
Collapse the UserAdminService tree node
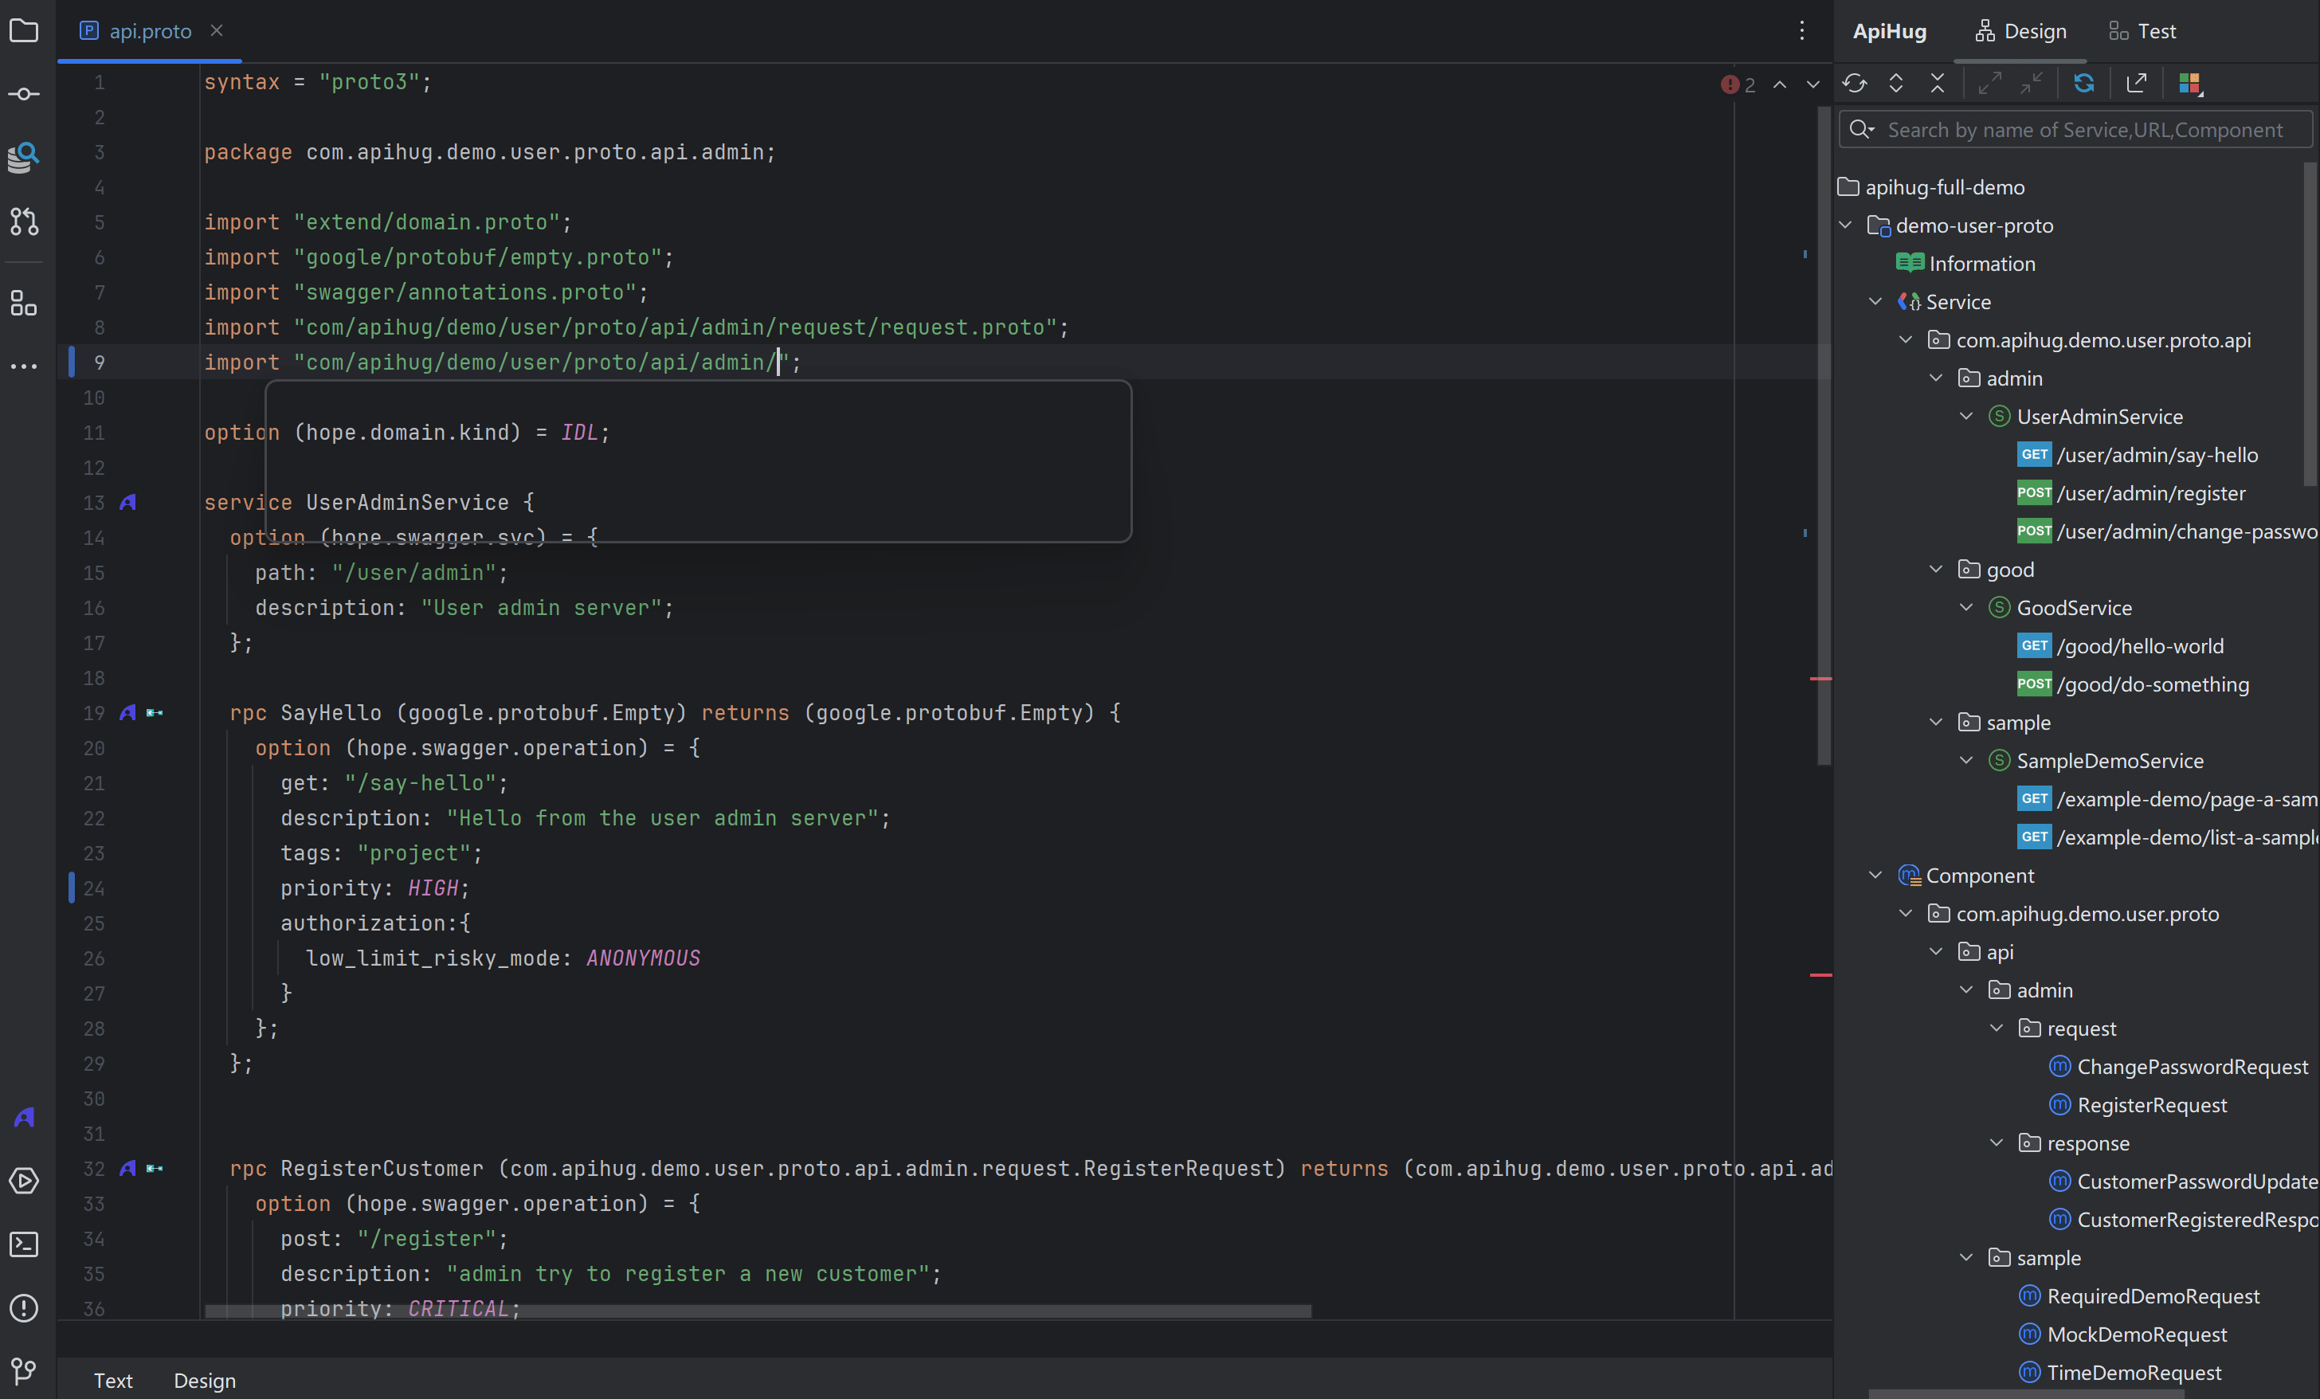click(1966, 416)
